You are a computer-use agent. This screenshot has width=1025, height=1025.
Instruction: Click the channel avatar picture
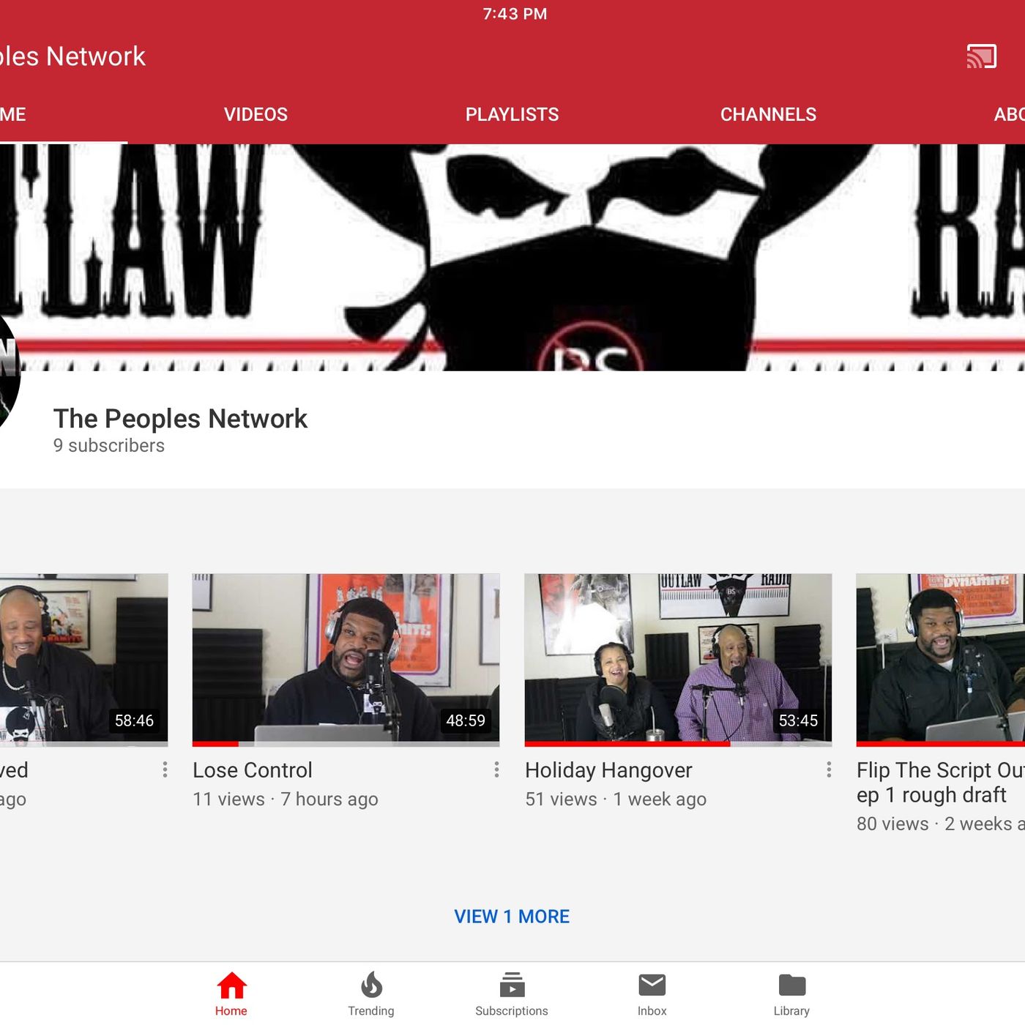(9, 370)
